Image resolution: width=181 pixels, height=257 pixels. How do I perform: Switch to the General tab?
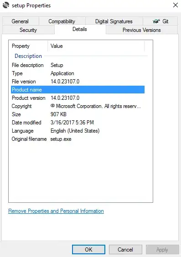click(20, 21)
